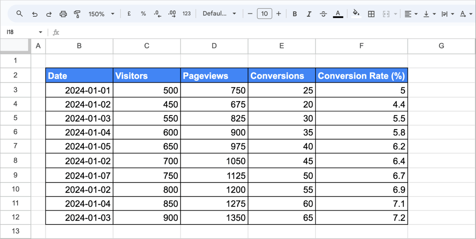The width and height of the screenshot is (476, 239).
Task: Open the fill color bucket
Action: point(356,14)
